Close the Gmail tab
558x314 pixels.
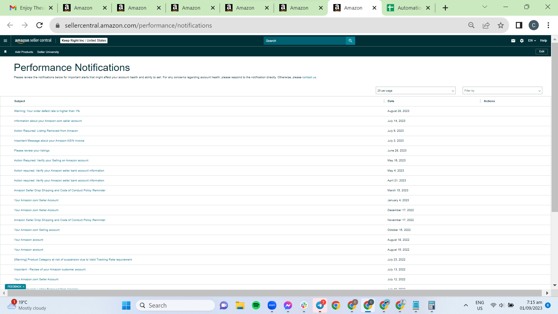pos(51,8)
